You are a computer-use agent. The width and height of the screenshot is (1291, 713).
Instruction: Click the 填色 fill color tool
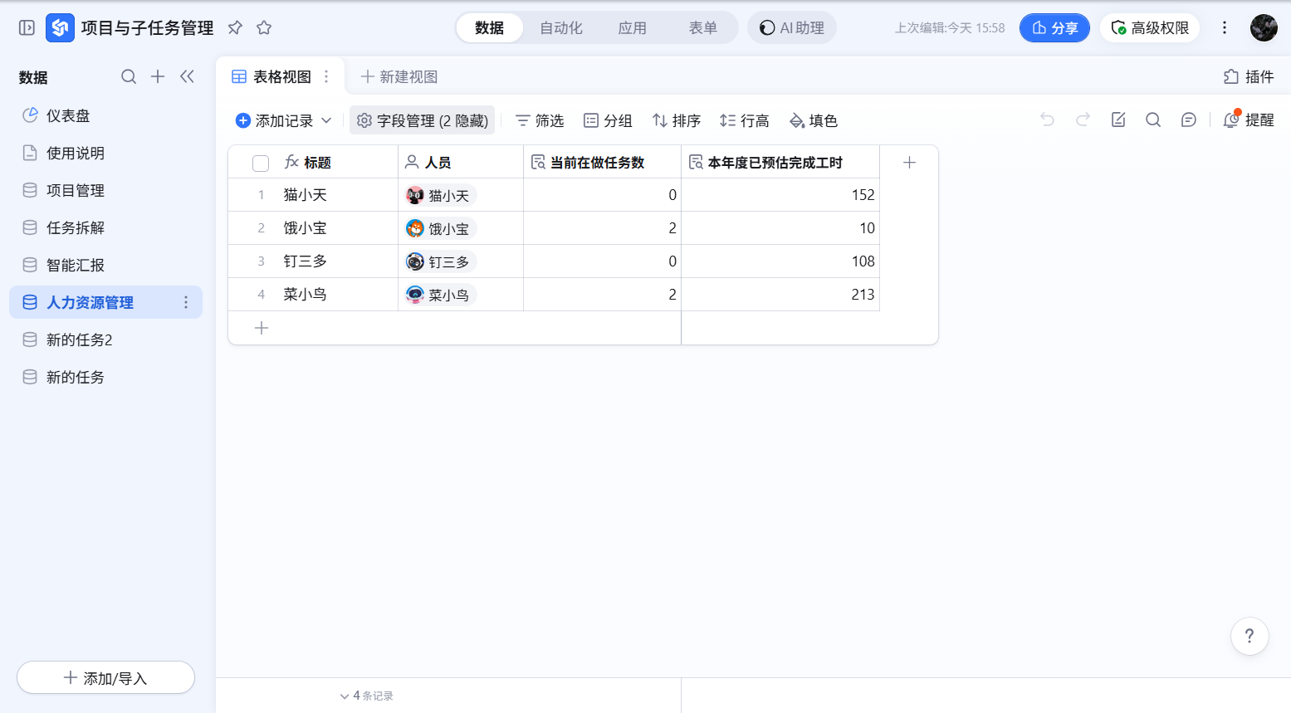point(813,120)
